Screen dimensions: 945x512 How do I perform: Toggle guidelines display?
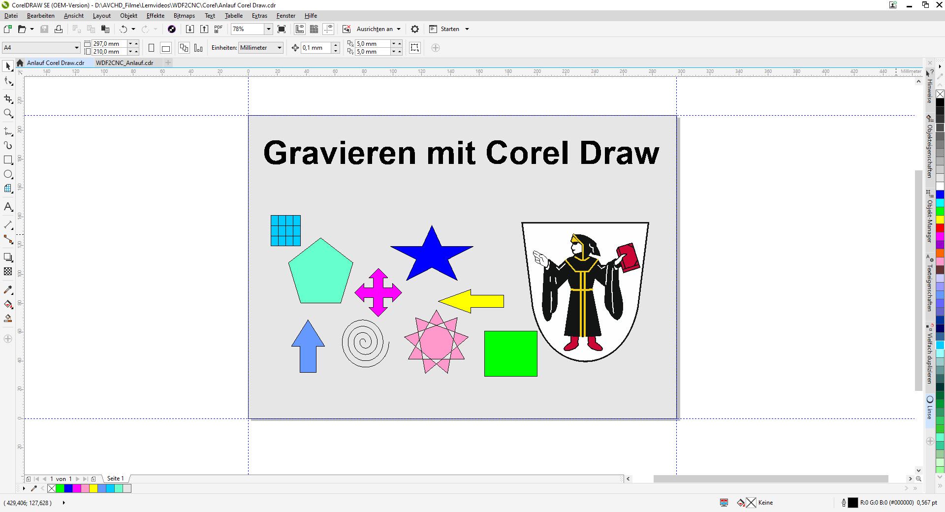pyautogui.click(x=329, y=29)
